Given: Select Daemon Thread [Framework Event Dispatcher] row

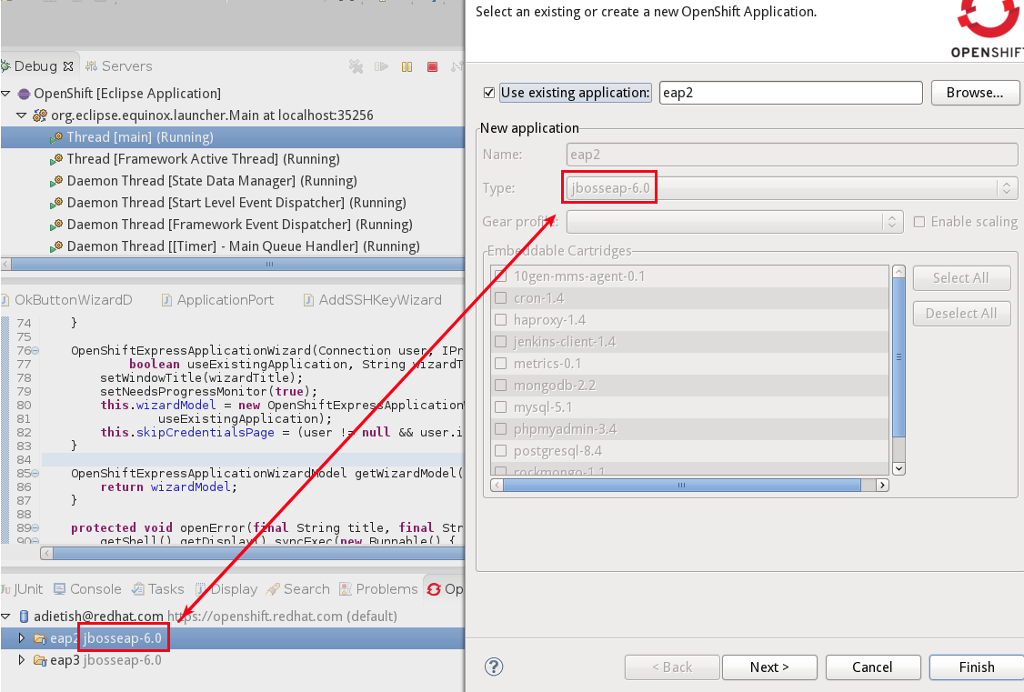Looking at the screenshot, I should 233,225.
